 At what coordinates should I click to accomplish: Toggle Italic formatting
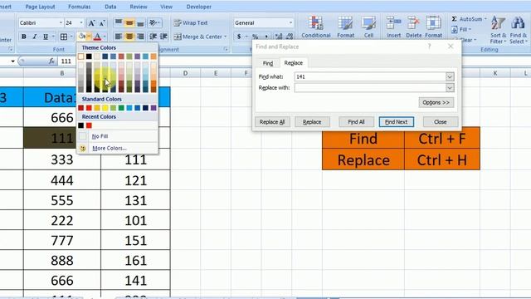[x=35, y=37]
